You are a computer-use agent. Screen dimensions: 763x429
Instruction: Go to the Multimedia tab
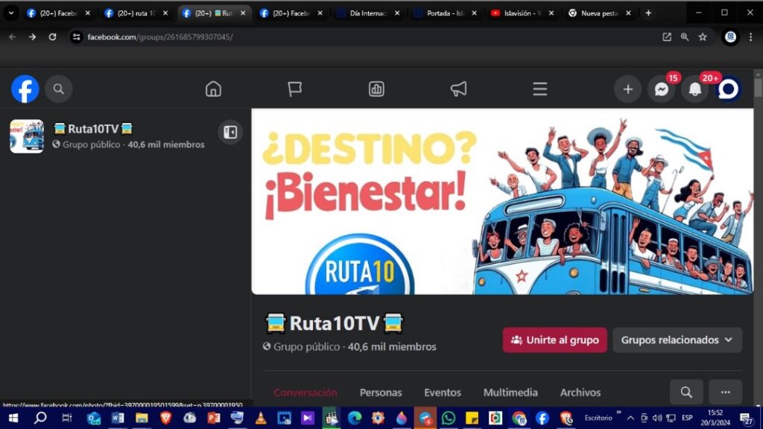coord(510,393)
